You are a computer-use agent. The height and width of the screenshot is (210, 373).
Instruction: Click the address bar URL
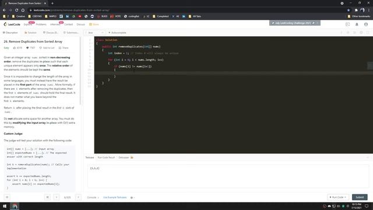(x=71, y=10)
